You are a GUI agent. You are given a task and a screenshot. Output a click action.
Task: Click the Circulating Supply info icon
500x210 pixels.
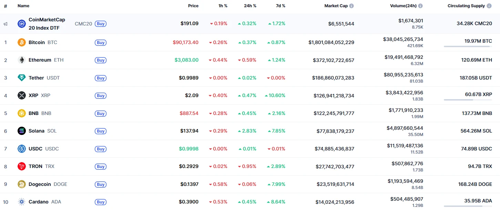click(x=489, y=6)
